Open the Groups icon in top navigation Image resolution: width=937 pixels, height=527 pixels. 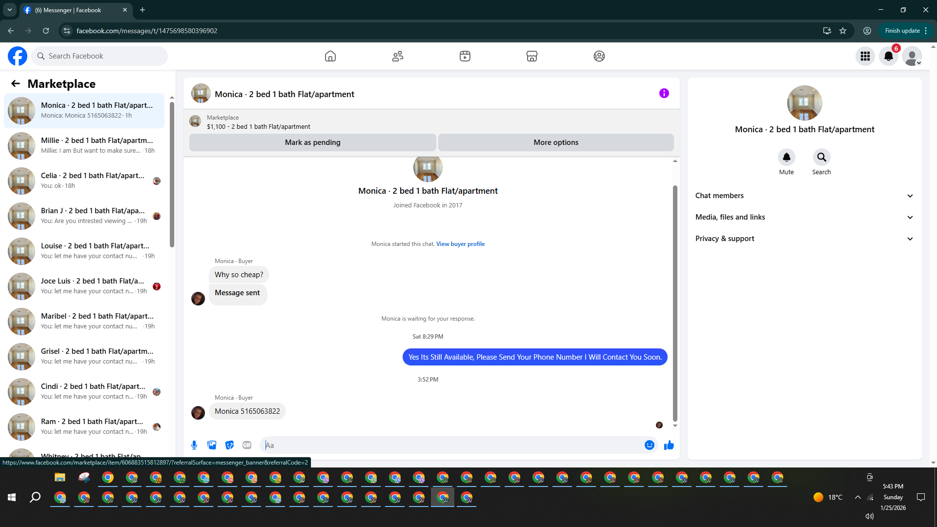(599, 56)
